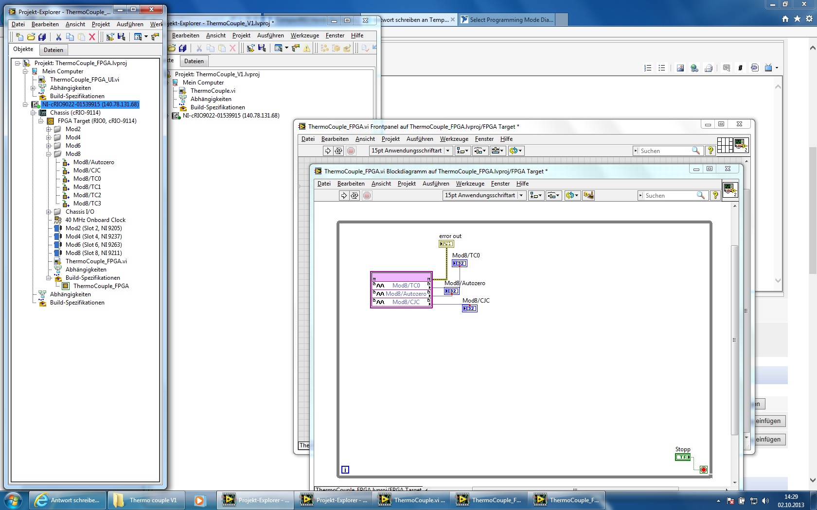Select 40 MHz Onboard Clock tree item
Screen dimensions: 817x510
(x=95, y=220)
